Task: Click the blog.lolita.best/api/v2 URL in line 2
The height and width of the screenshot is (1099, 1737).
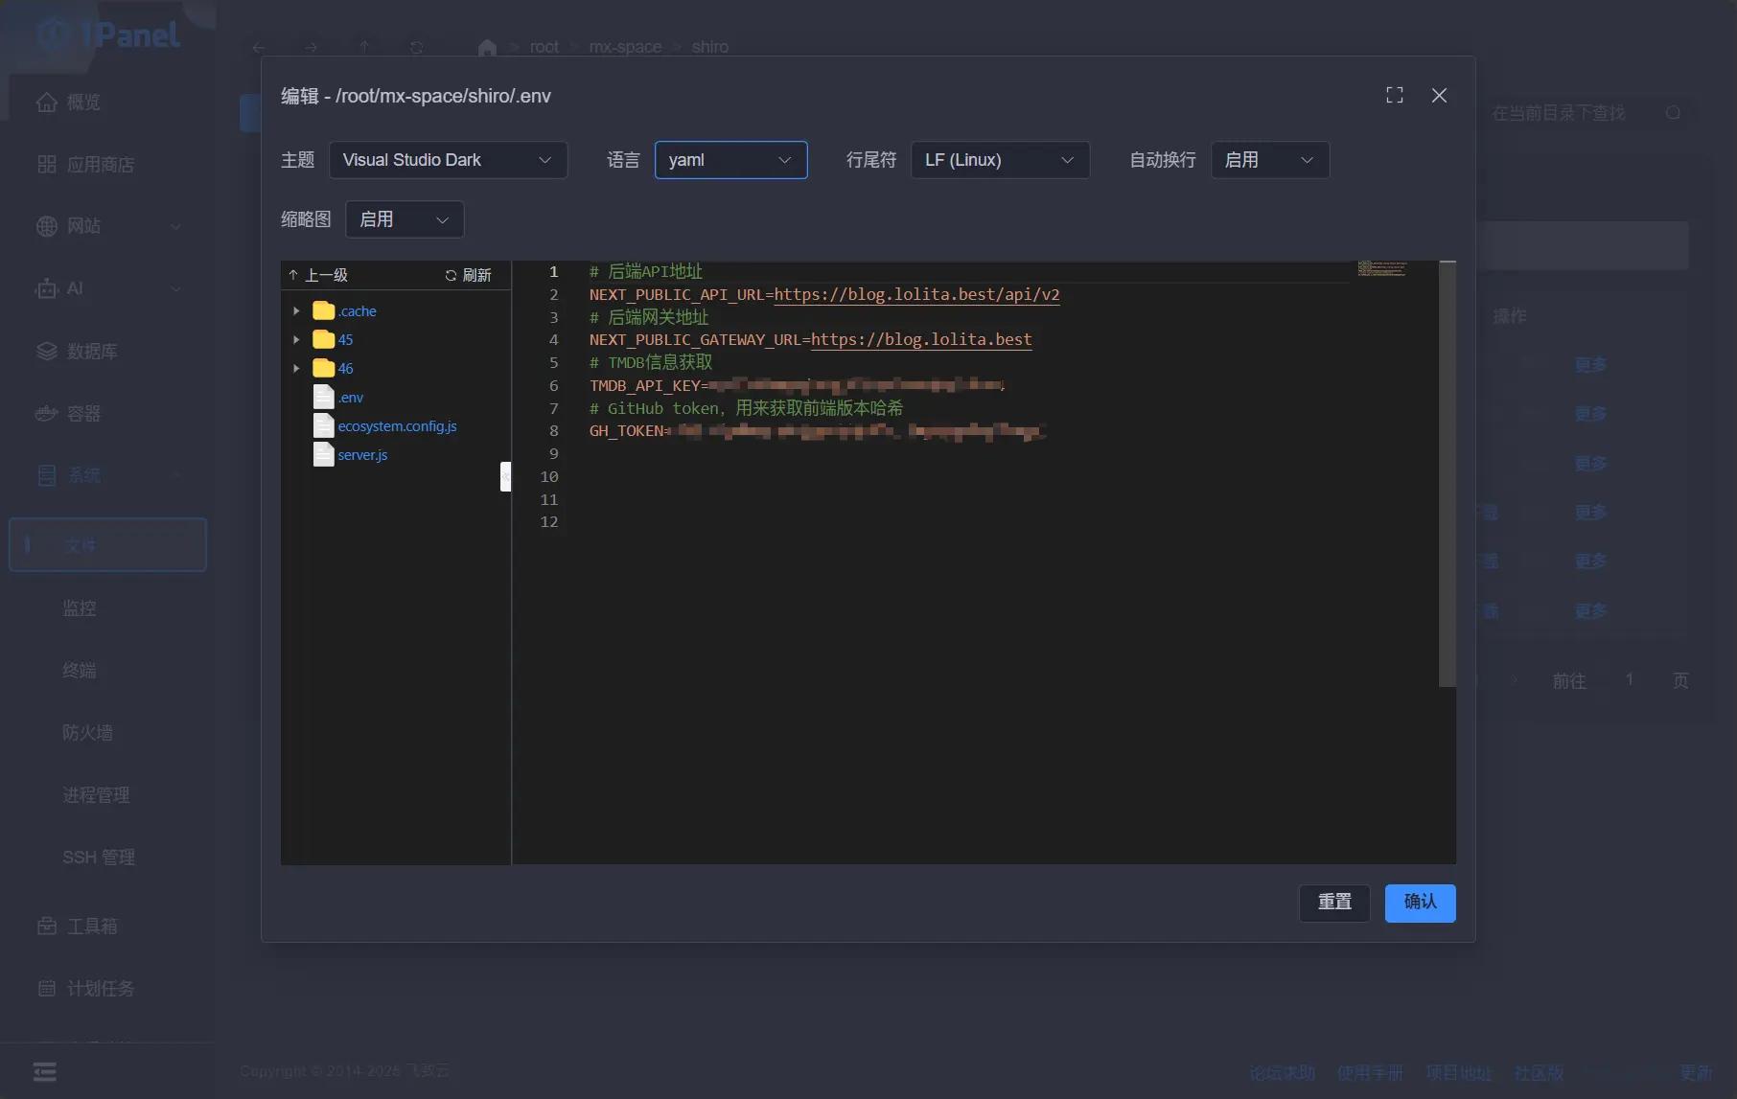Action: click(916, 294)
